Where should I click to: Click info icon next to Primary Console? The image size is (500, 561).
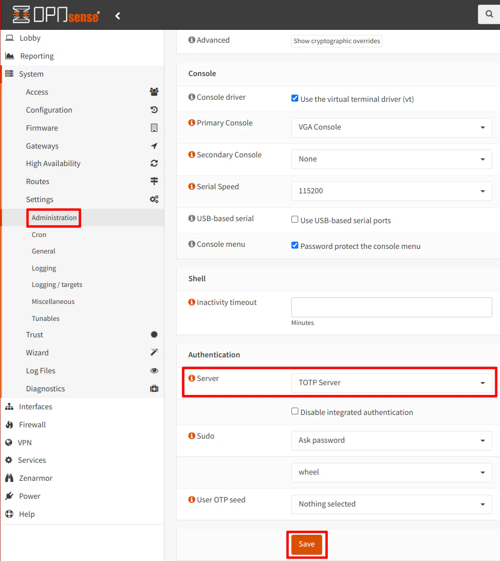point(192,123)
